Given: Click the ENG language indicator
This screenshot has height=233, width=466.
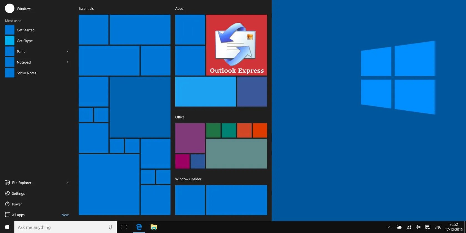Looking at the screenshot, I should (438, 227).
